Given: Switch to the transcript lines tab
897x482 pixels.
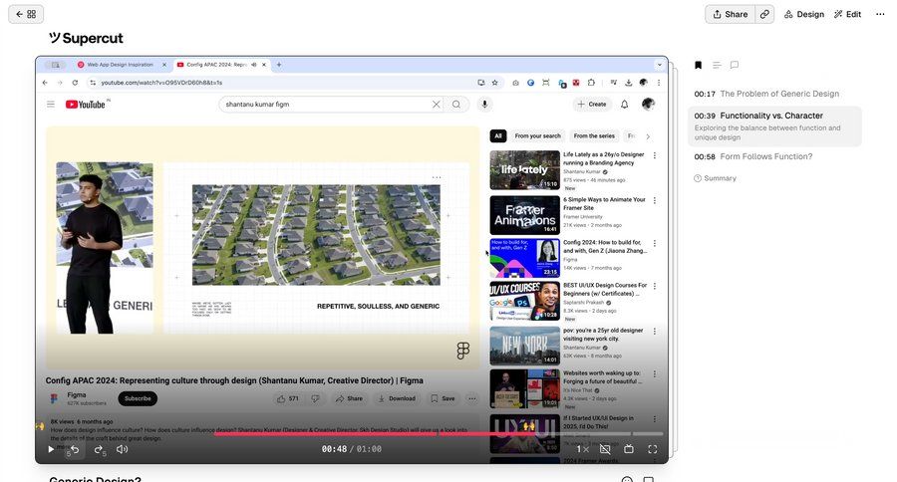Looking at the screenshot, I should (717, 65).
